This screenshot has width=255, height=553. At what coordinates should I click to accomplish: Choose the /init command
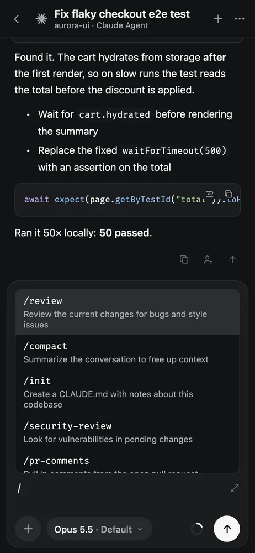pos(127,392)
